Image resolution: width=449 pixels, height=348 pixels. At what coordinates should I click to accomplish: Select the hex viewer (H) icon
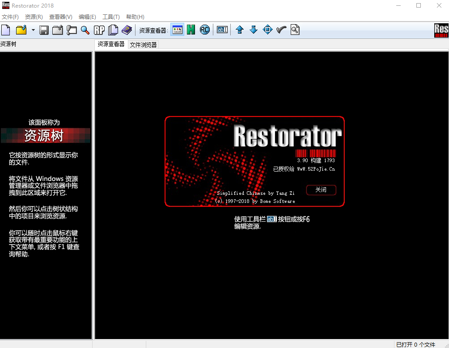(191, 30)
